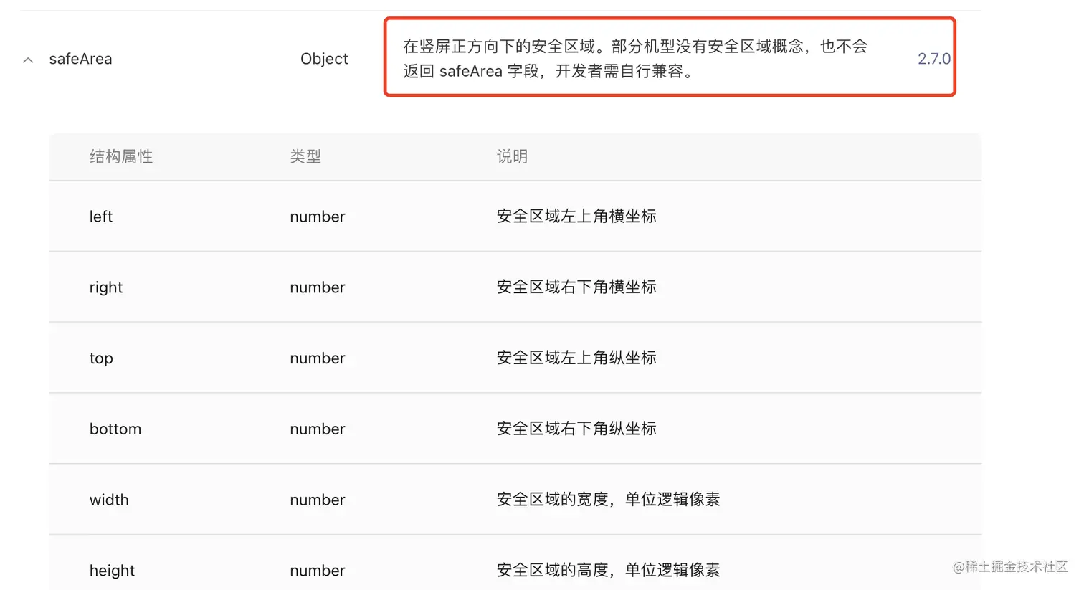The width and height of the screenshot is (1084, 590).
Task: Click number type in top row
Action: (318, 358)
